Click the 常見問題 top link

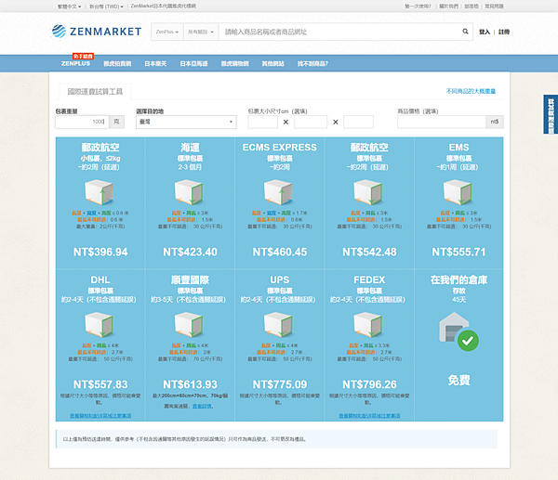495,6
